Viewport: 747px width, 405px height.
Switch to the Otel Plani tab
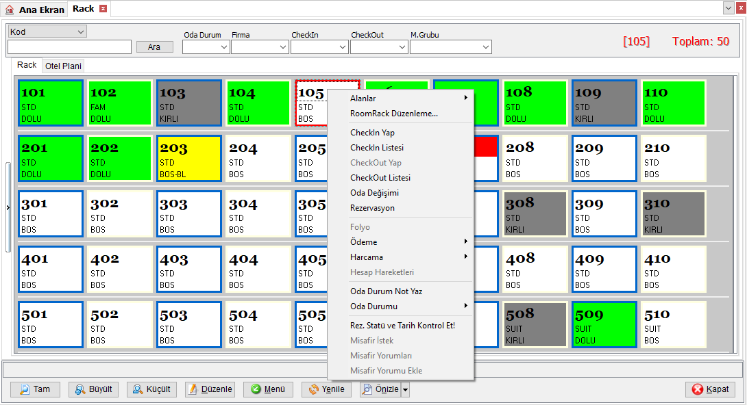[63, 66]
